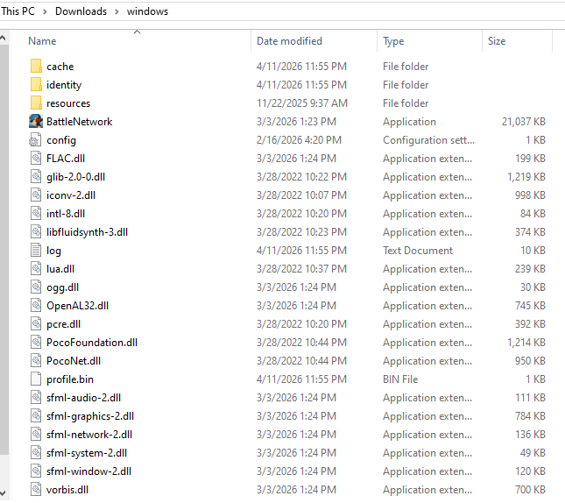
Task: Click PocoFoundation.dll file name
Action: (x=92, y=342)
